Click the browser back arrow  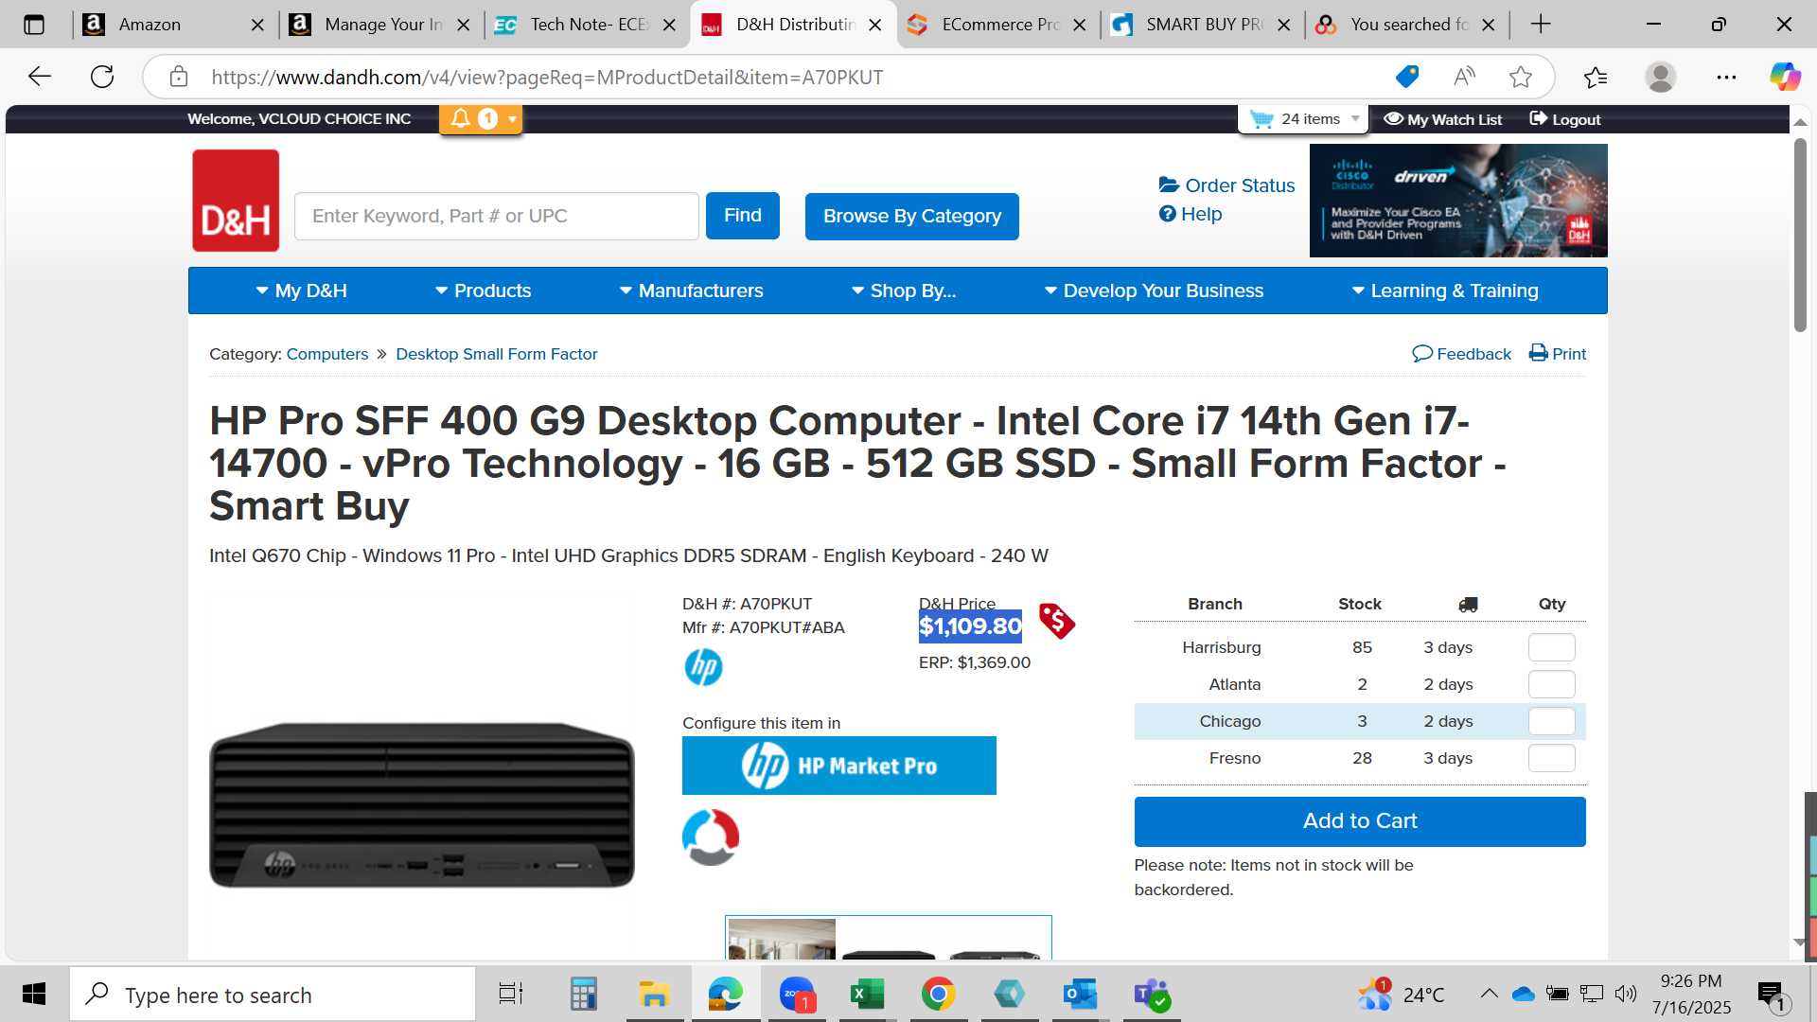point(39,77)
